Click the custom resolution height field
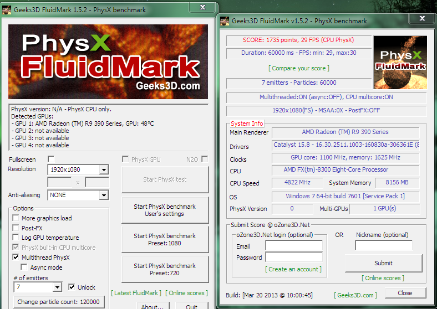 point(97,182)
